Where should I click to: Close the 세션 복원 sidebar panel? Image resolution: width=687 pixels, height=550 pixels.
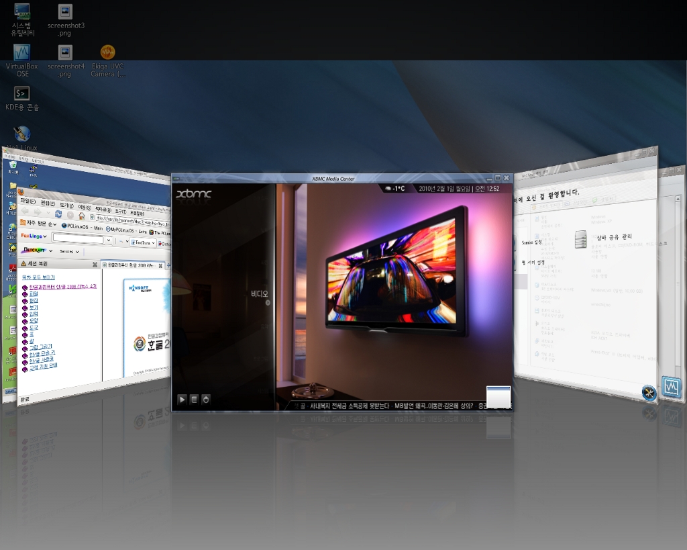click(95, 265)
